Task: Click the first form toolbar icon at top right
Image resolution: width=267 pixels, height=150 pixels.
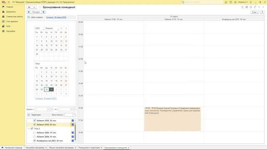Action: tap(242, 7)
